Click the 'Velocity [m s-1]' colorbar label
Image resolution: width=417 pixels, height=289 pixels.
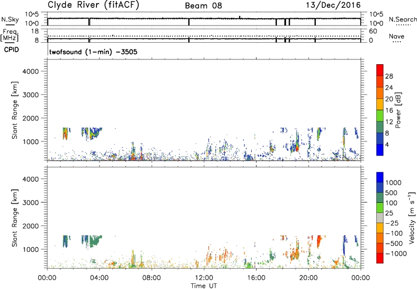point(412,218)
